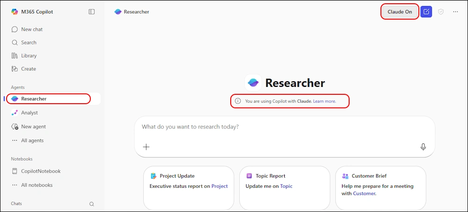This screenshot has height=212, width=468.
Task: Click the plus attach button
Action: coord(146,147)
